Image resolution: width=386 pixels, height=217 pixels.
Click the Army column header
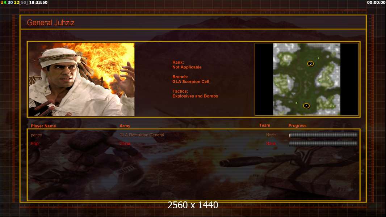[x=125, y=126]
